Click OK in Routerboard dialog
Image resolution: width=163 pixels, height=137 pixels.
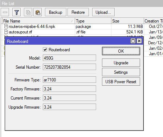[x=121, y=51]
